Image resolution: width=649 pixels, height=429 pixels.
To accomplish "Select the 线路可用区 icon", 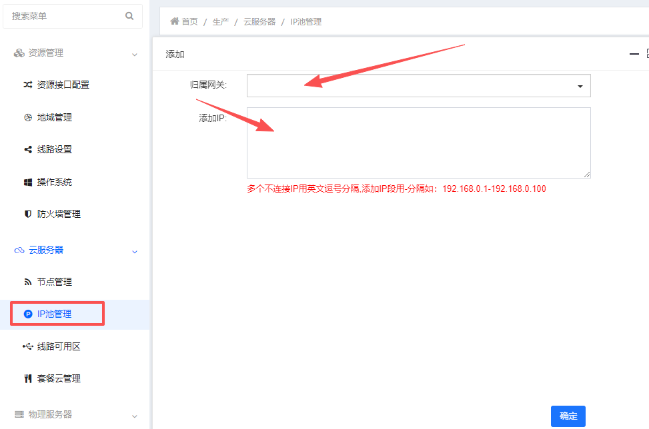I will click(27, 346).
